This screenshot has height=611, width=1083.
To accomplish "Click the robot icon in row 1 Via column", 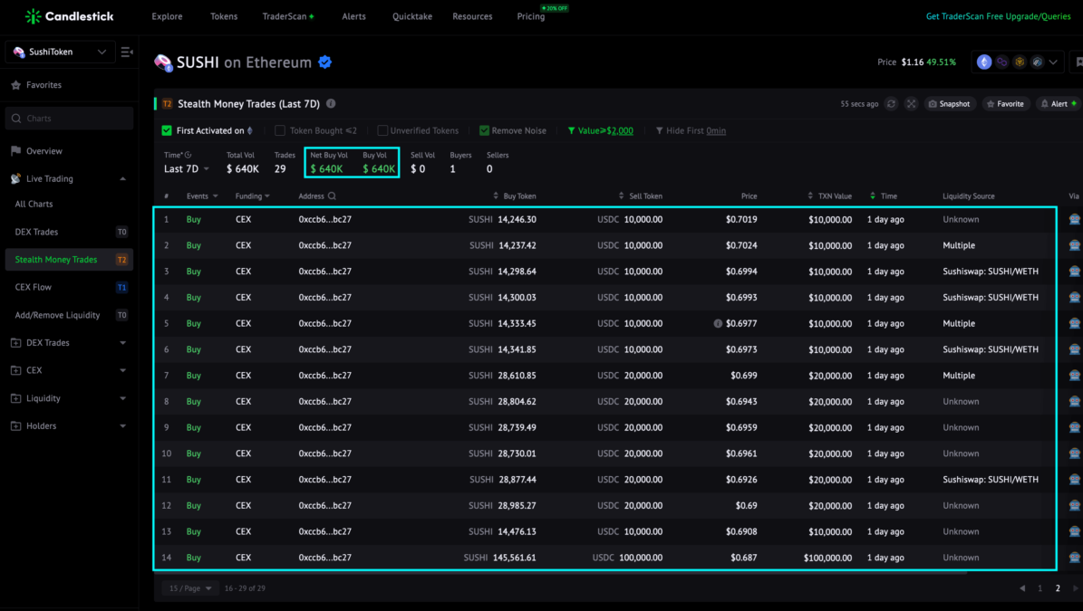I will click(x=1074, y=219).
